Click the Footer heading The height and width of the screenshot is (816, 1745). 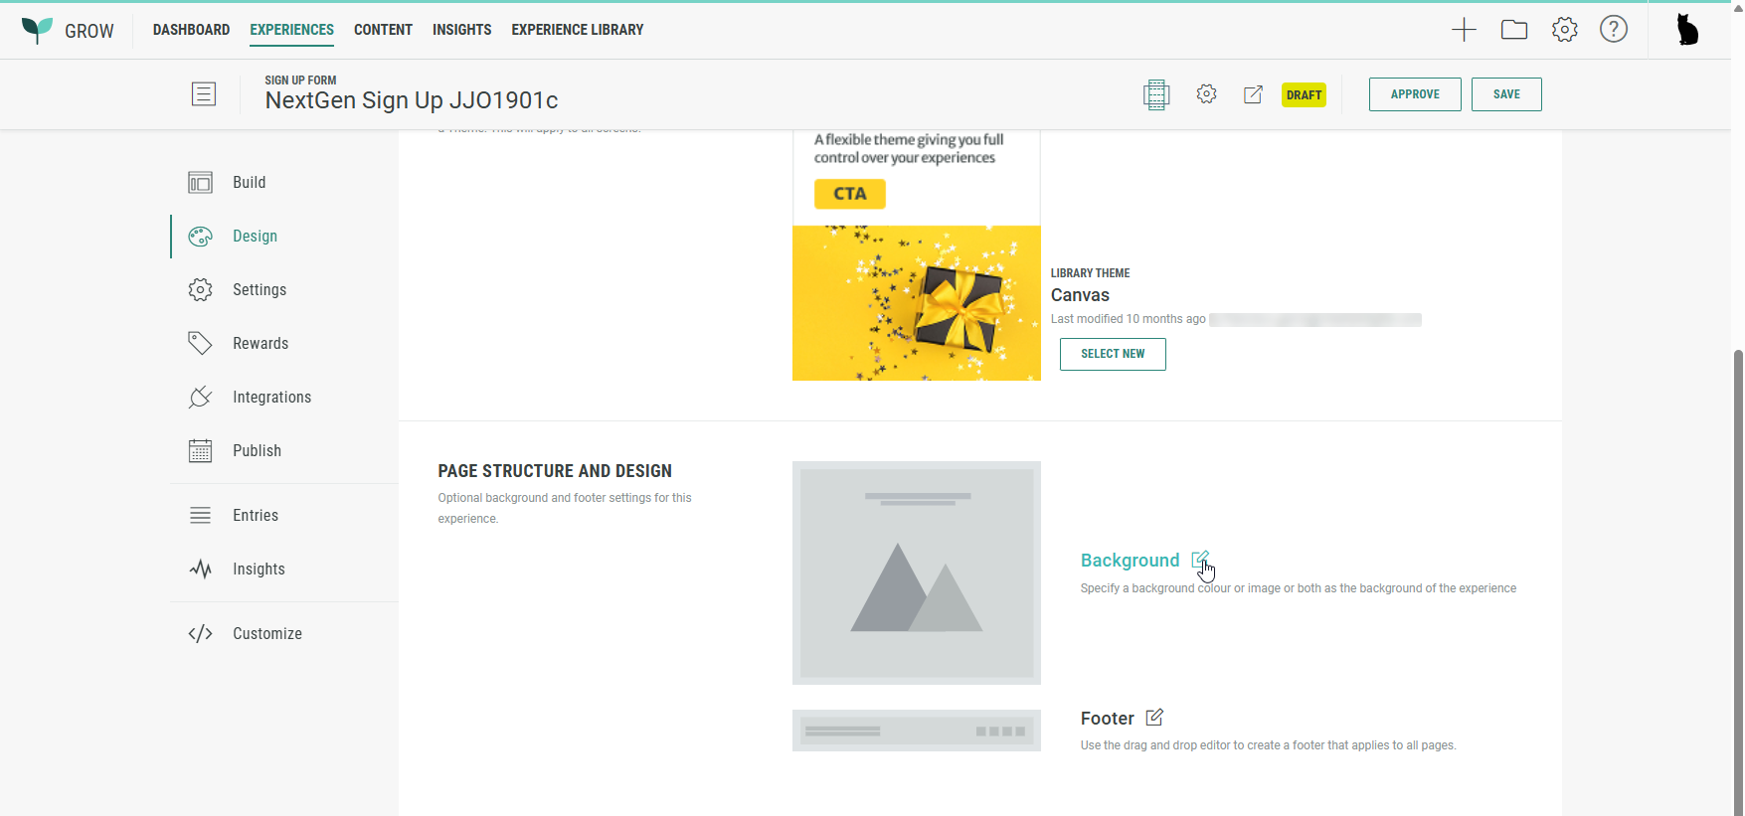click(1107, 719)
